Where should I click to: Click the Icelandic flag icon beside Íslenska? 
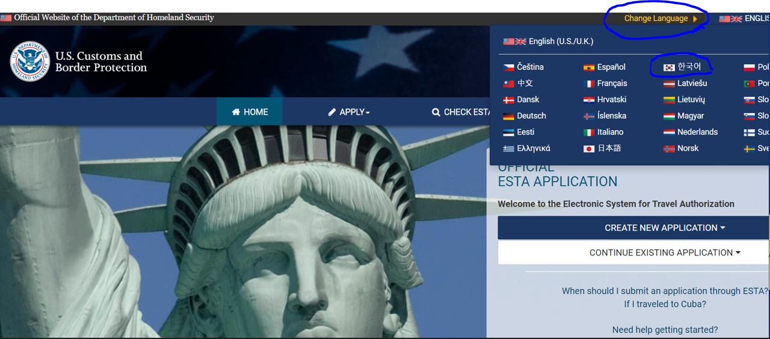tap(589, 116)
